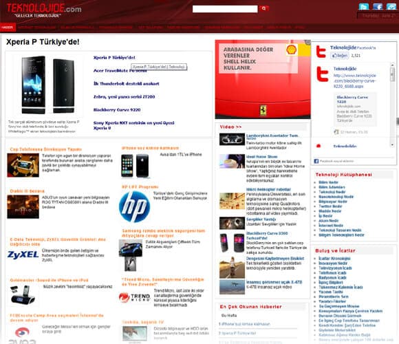Open 'İcatlar Kronolojisi' link

(x=334, y=259)
